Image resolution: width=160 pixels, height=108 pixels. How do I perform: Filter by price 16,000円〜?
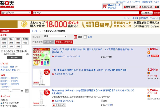[x=6, y=87]
